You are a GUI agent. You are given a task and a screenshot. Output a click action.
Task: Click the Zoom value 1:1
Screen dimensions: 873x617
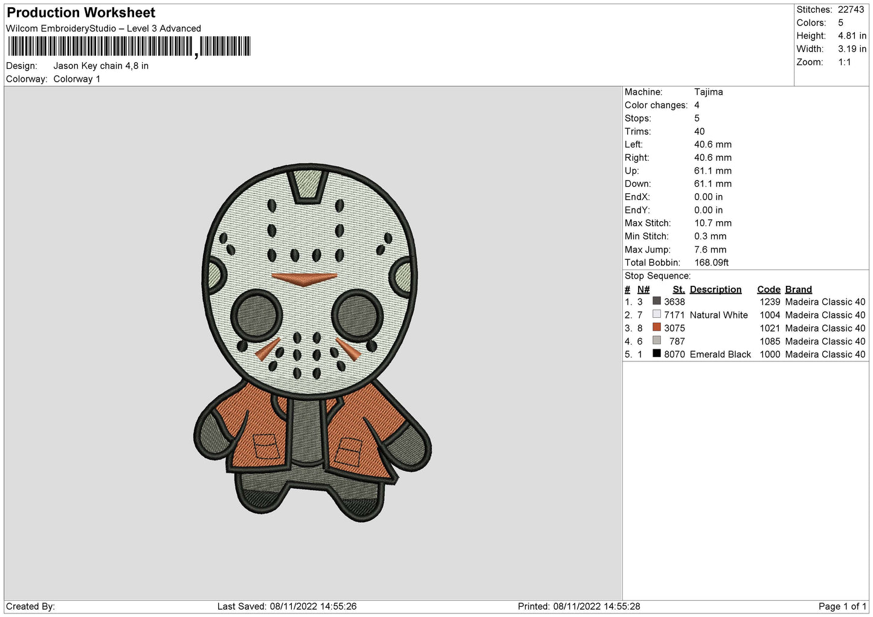tap(844, 62)
